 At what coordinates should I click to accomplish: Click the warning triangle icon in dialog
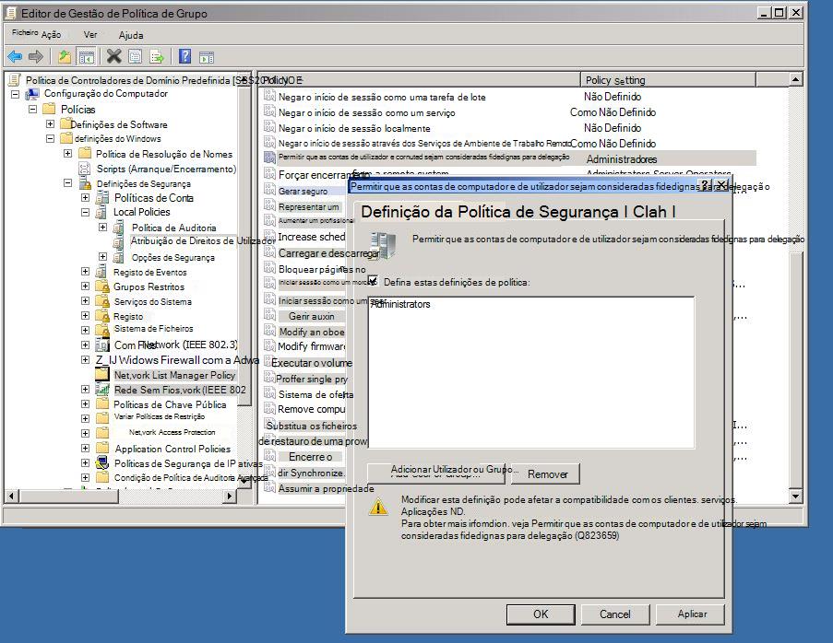pos(378,507)
